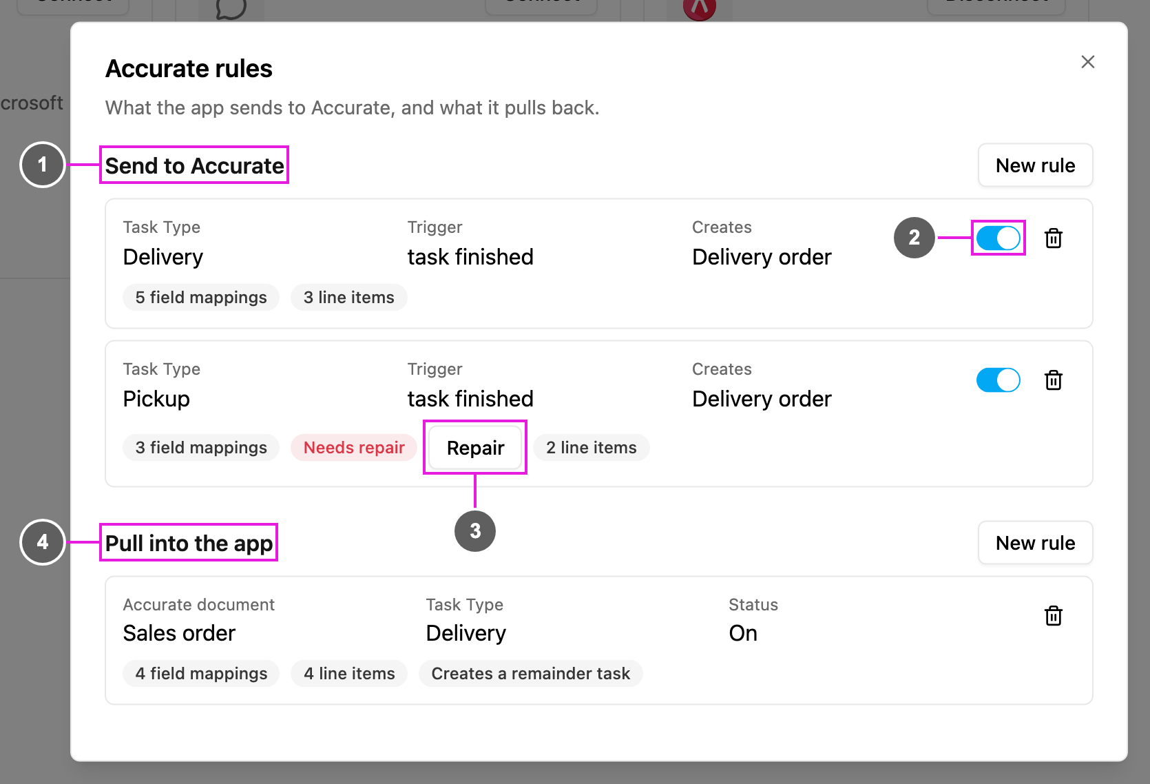Open the 4 field mappings chip
This screenshot has width=1150, height=784.
click(x=201, y=674)
